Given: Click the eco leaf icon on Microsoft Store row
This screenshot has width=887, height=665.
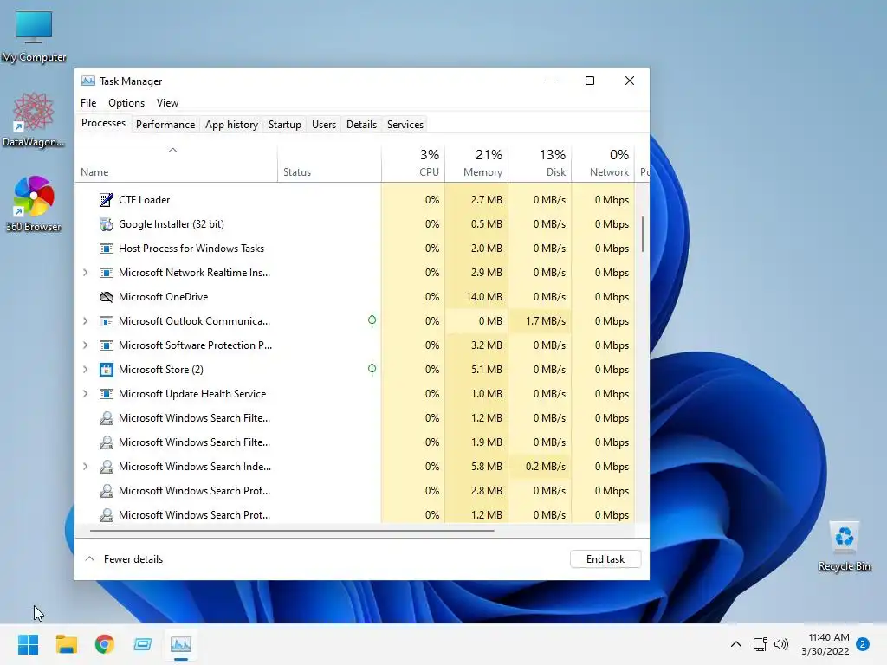Looking at the screenshot, I should pyautogui.click(x=372, y=369).
